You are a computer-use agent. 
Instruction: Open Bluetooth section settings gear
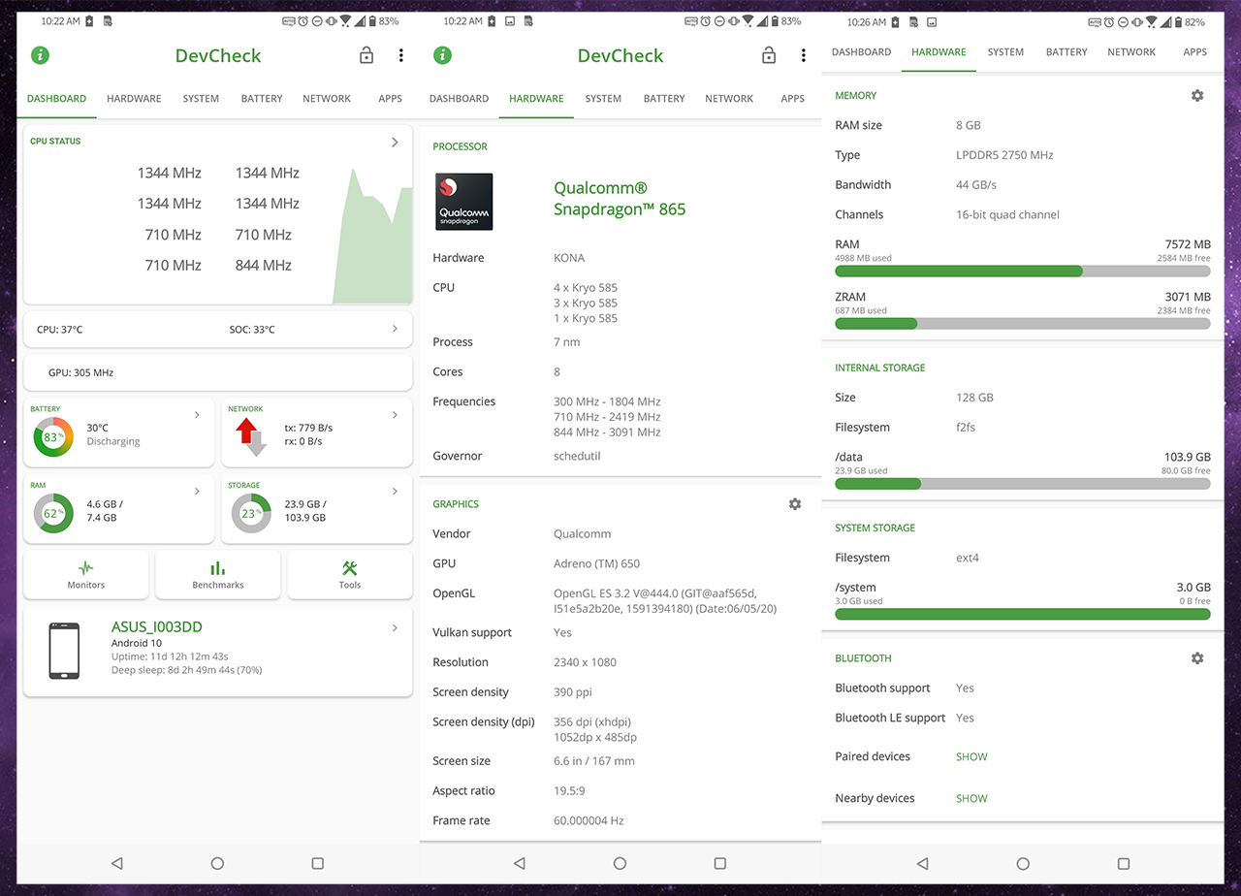click(1197, 658)
